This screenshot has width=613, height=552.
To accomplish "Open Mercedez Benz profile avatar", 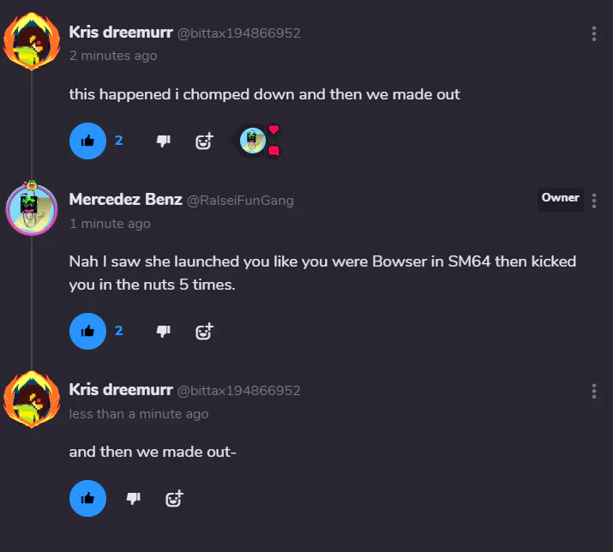I will tap(32, 208).
